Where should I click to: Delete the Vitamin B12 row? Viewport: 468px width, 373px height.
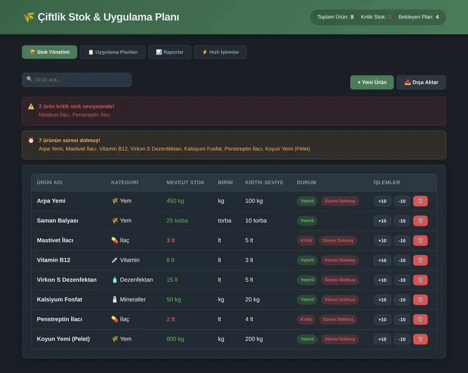420,260
